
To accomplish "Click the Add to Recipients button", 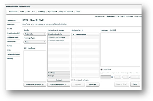I will [59, 85].
